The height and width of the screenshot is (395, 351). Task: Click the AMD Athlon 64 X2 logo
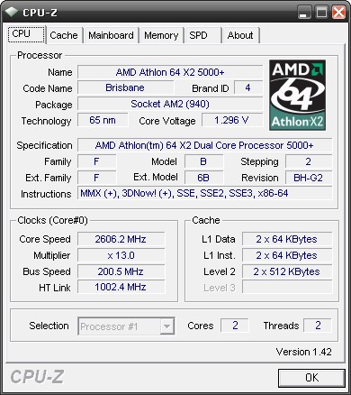click(297, 95)
